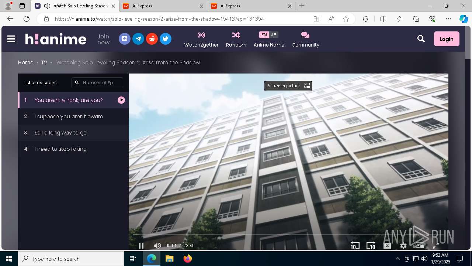
Task: Toggle closed captions in player
Action: point(387,246)
